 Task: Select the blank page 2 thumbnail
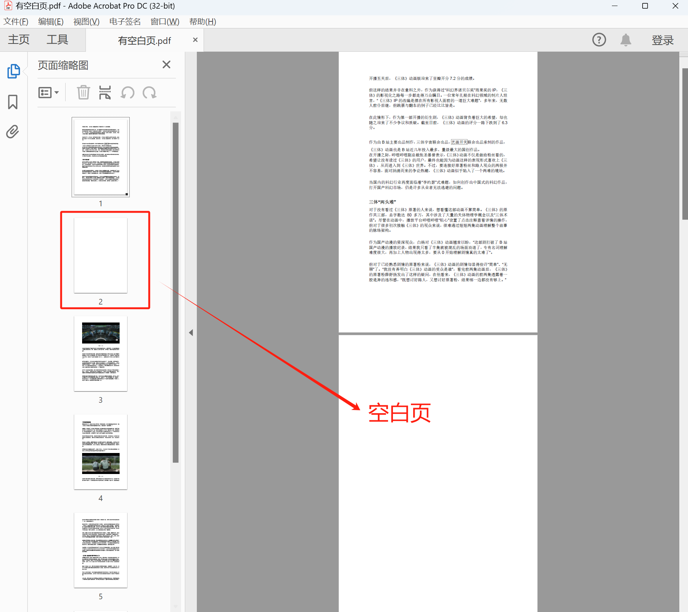click(100, 256)
